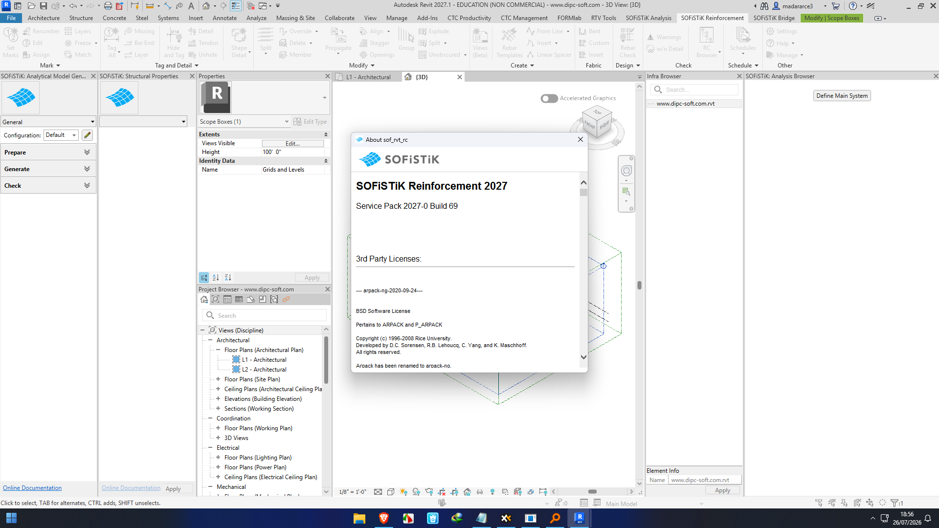Screen dimensions: 939x528
Task: Expand the Check section in the SOFiSTiK panel
Action: pyautogui.click(x=48, y=186)
